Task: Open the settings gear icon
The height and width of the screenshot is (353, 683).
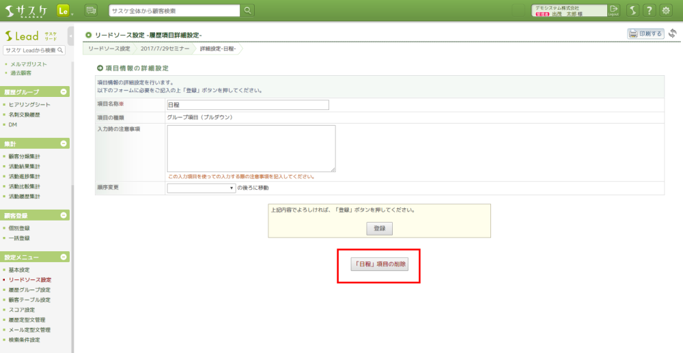Action: pyautogui.click(x=666, y=10)
